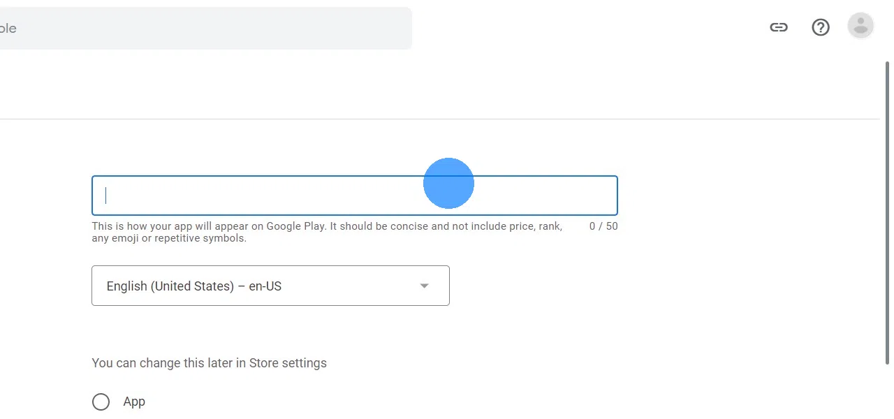
Task: Click the Store settings helper text
Action: 209,362
